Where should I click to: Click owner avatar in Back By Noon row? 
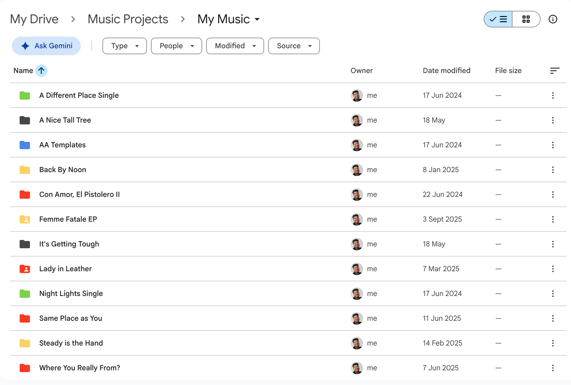[x=357, y=170]
